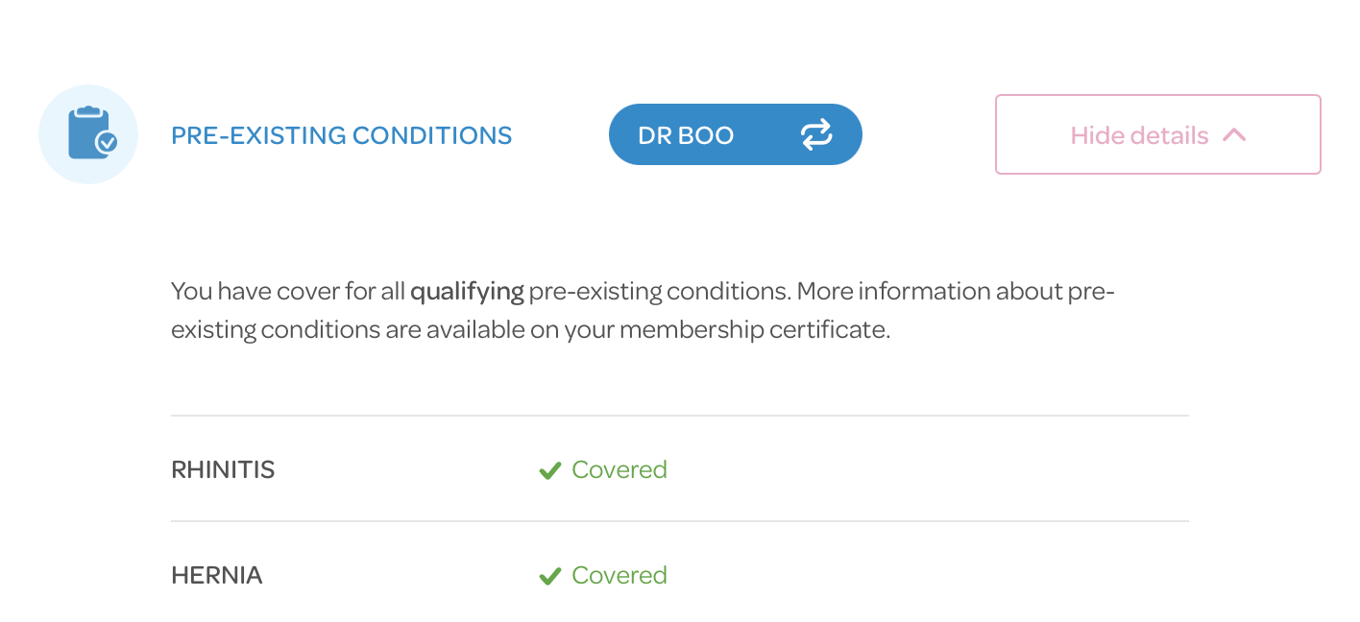Click the Covered status for RHINITIS
Screen dimensions: 1360x622
coord(619,470)
